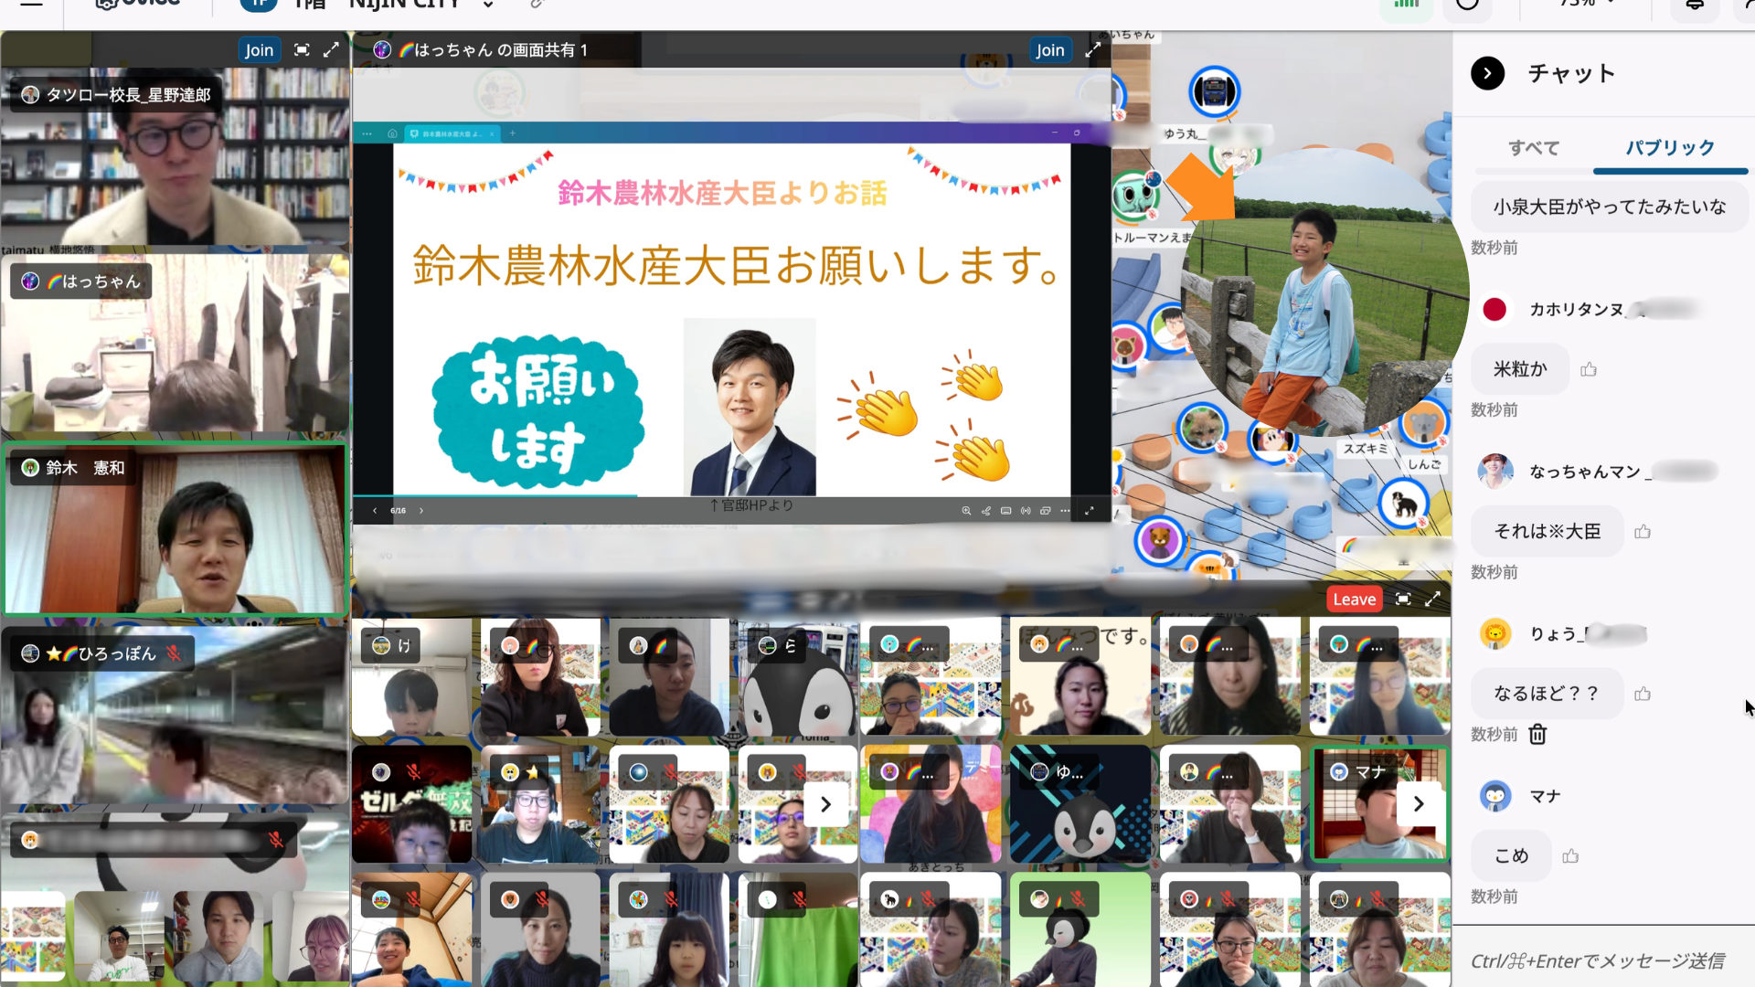Click the Leave button on video grid
Screen dimensions: 1755x987
[x=1354, y=600]
